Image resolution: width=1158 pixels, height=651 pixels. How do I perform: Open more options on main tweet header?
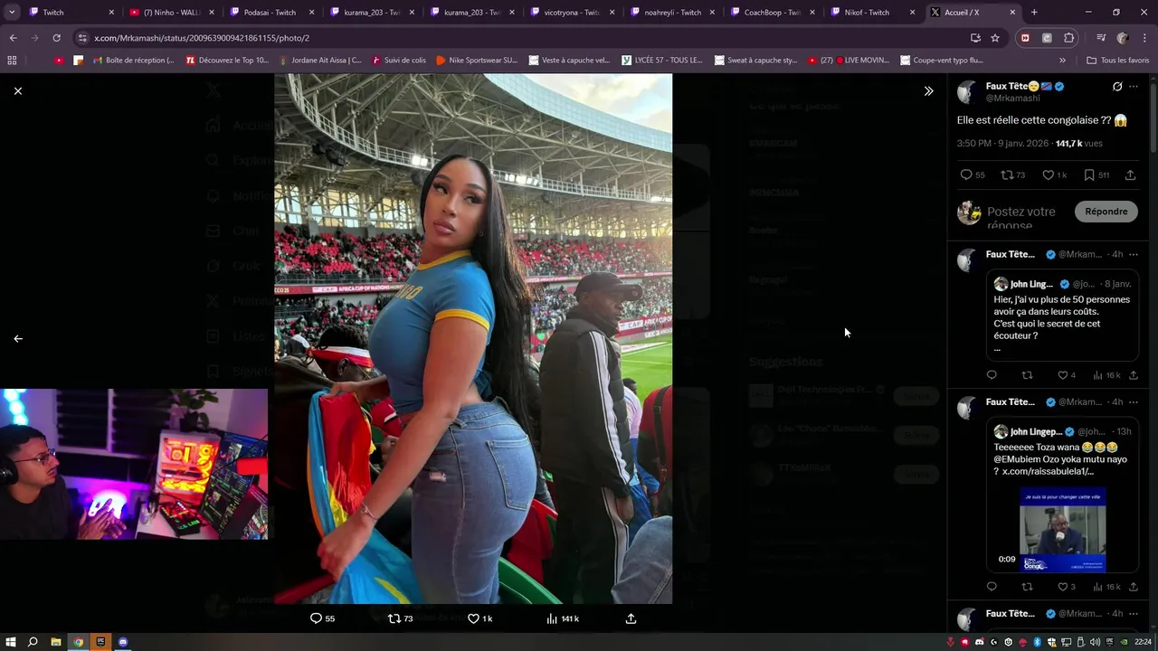tap(1134, 87)
